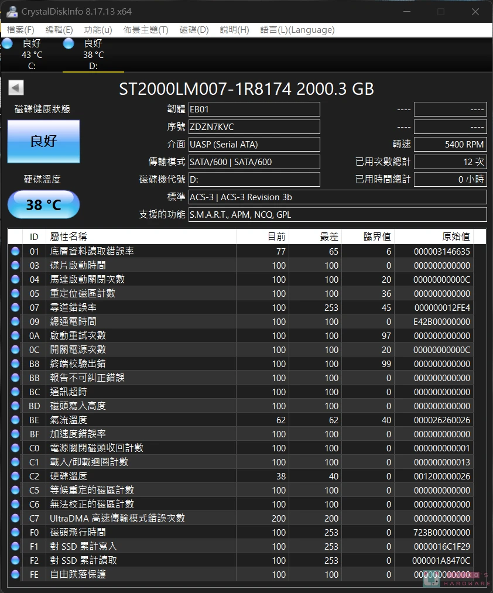The image size is (493, 593).
Task: Open the 編輯(E) menu
Action: tap(59, 30)
